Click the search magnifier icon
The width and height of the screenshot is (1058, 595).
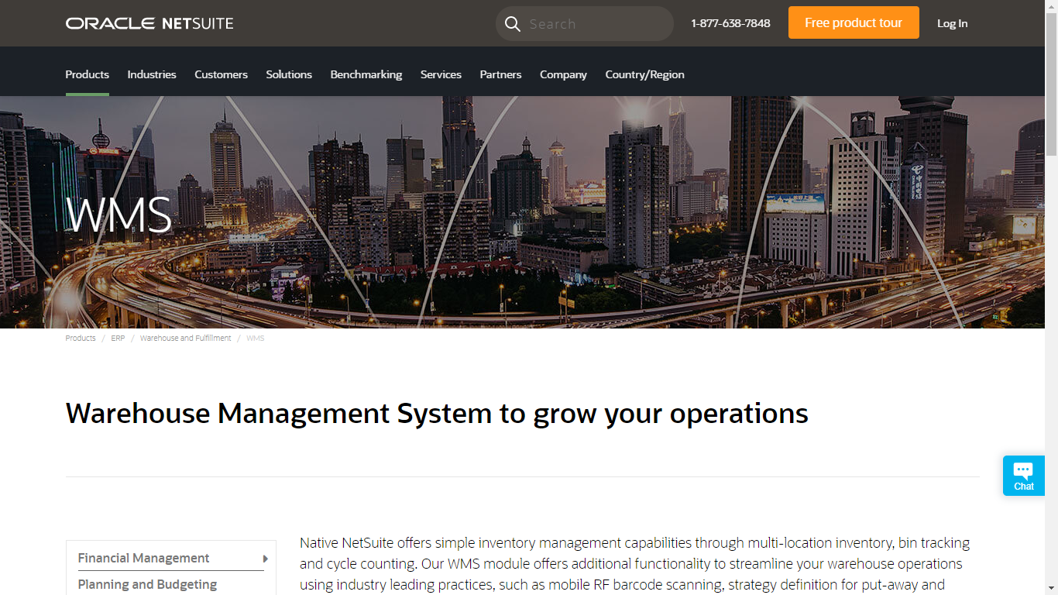pyautogui.click(x=512, y=24)
